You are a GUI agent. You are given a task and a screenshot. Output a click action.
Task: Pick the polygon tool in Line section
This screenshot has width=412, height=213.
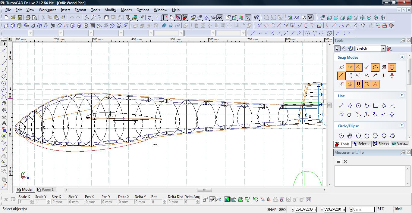[358, 106]
